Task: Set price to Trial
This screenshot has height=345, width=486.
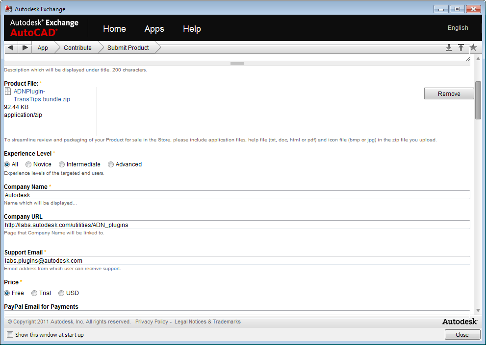Action: 34,293
